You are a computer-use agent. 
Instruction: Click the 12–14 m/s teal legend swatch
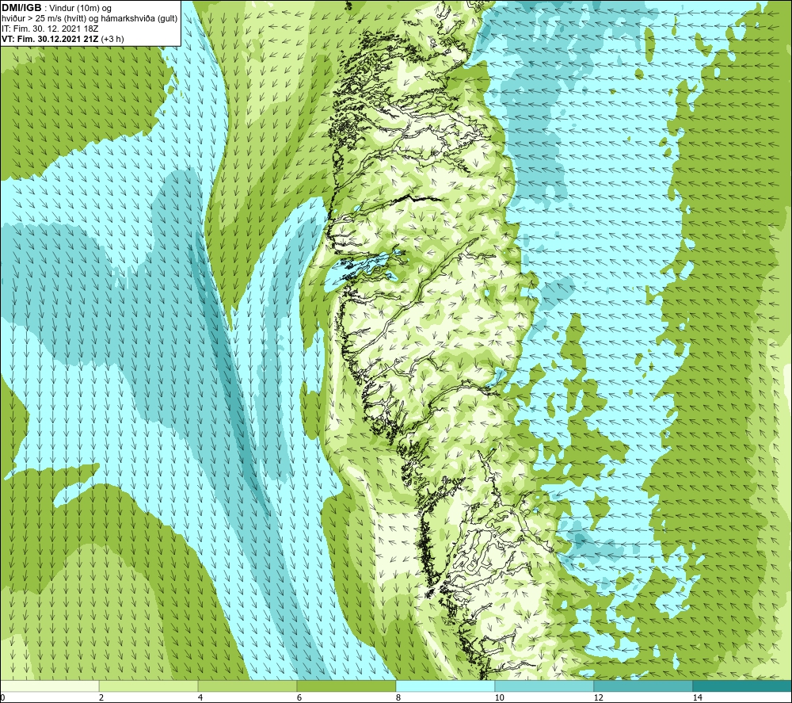[643, 686]
